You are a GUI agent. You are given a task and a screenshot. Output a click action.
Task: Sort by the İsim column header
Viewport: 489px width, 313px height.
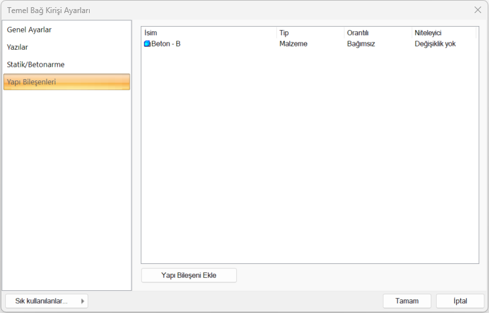click(209, 33)
